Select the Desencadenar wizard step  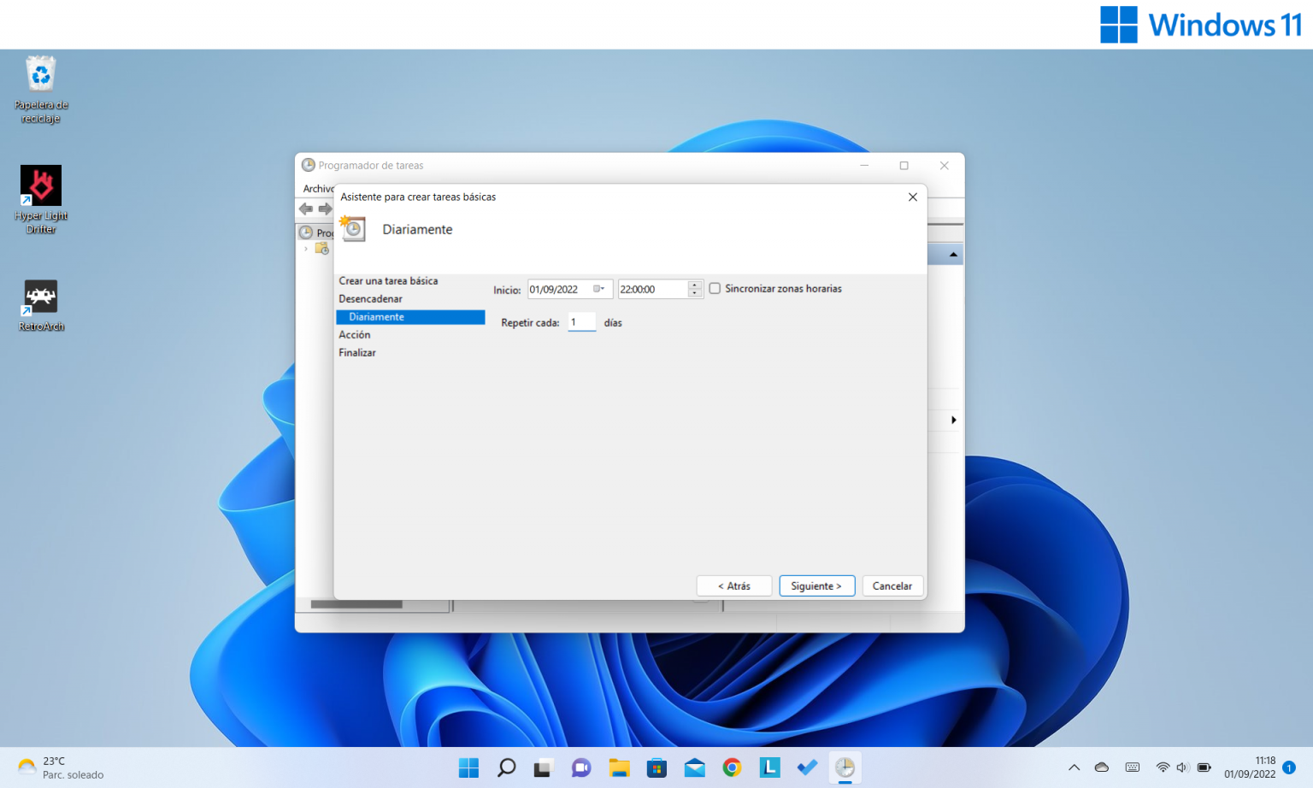click(370, 298)
